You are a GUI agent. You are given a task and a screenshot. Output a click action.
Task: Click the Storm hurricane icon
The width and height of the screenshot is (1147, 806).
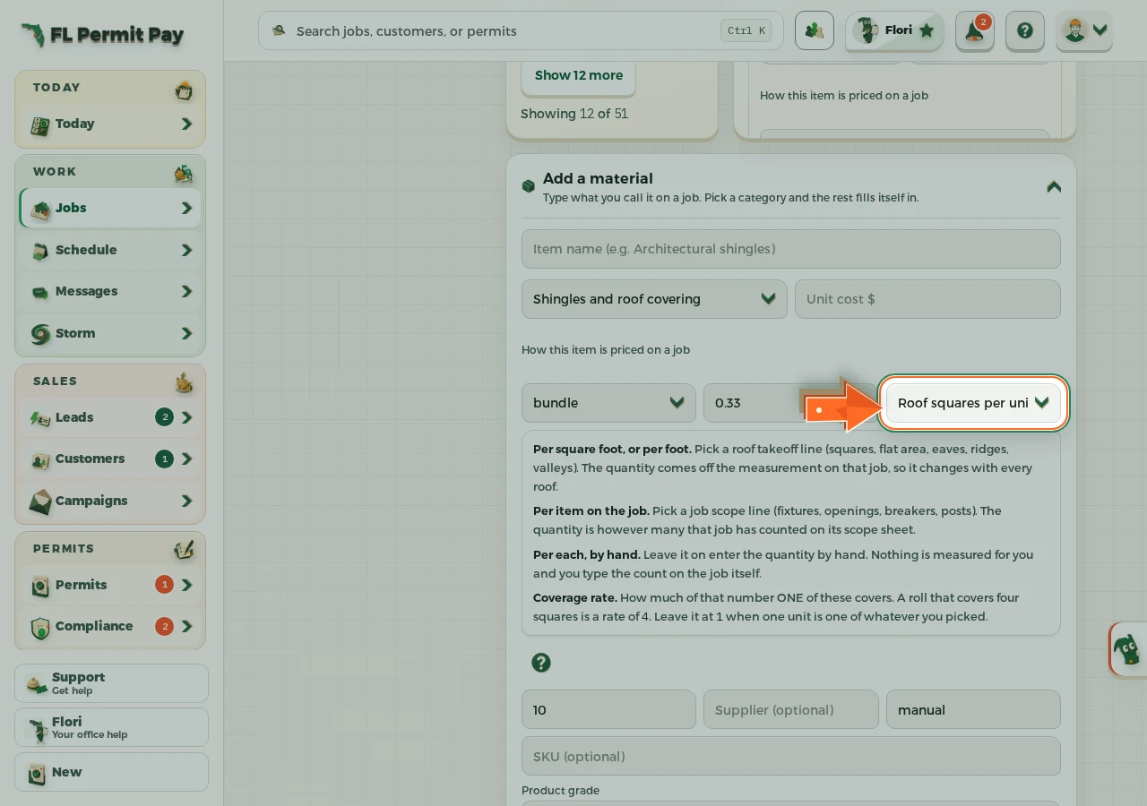(x=40, y=334)
